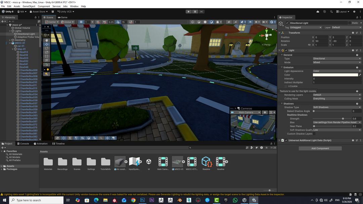The width and height of the screenshot is (363, 204).
Task: Toggle Universal Additional Light Data checkbox
Action: coord(286,141)
